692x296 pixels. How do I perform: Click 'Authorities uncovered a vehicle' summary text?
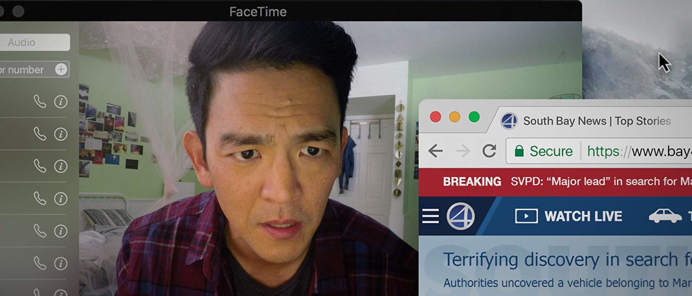click(567, 283)
